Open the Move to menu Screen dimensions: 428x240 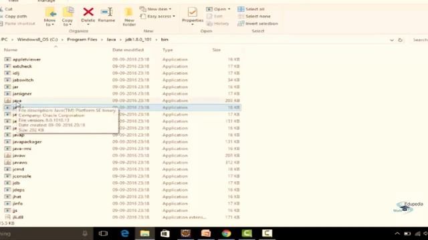[x=50, y=17]
